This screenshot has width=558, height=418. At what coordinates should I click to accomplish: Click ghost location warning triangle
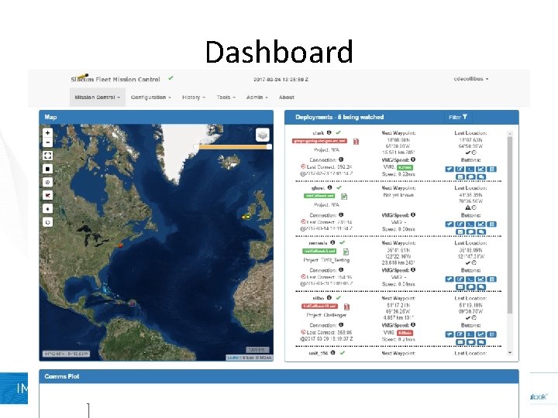(x=468, y=207)
